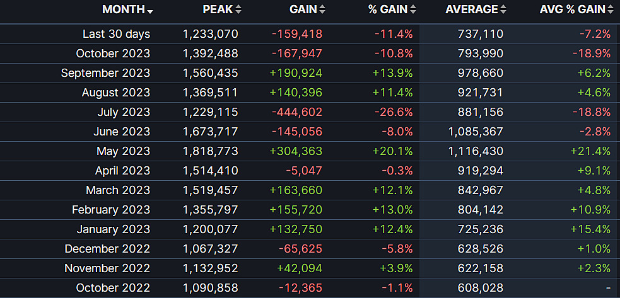Click the PEAK column header label

tap(217, 9)
